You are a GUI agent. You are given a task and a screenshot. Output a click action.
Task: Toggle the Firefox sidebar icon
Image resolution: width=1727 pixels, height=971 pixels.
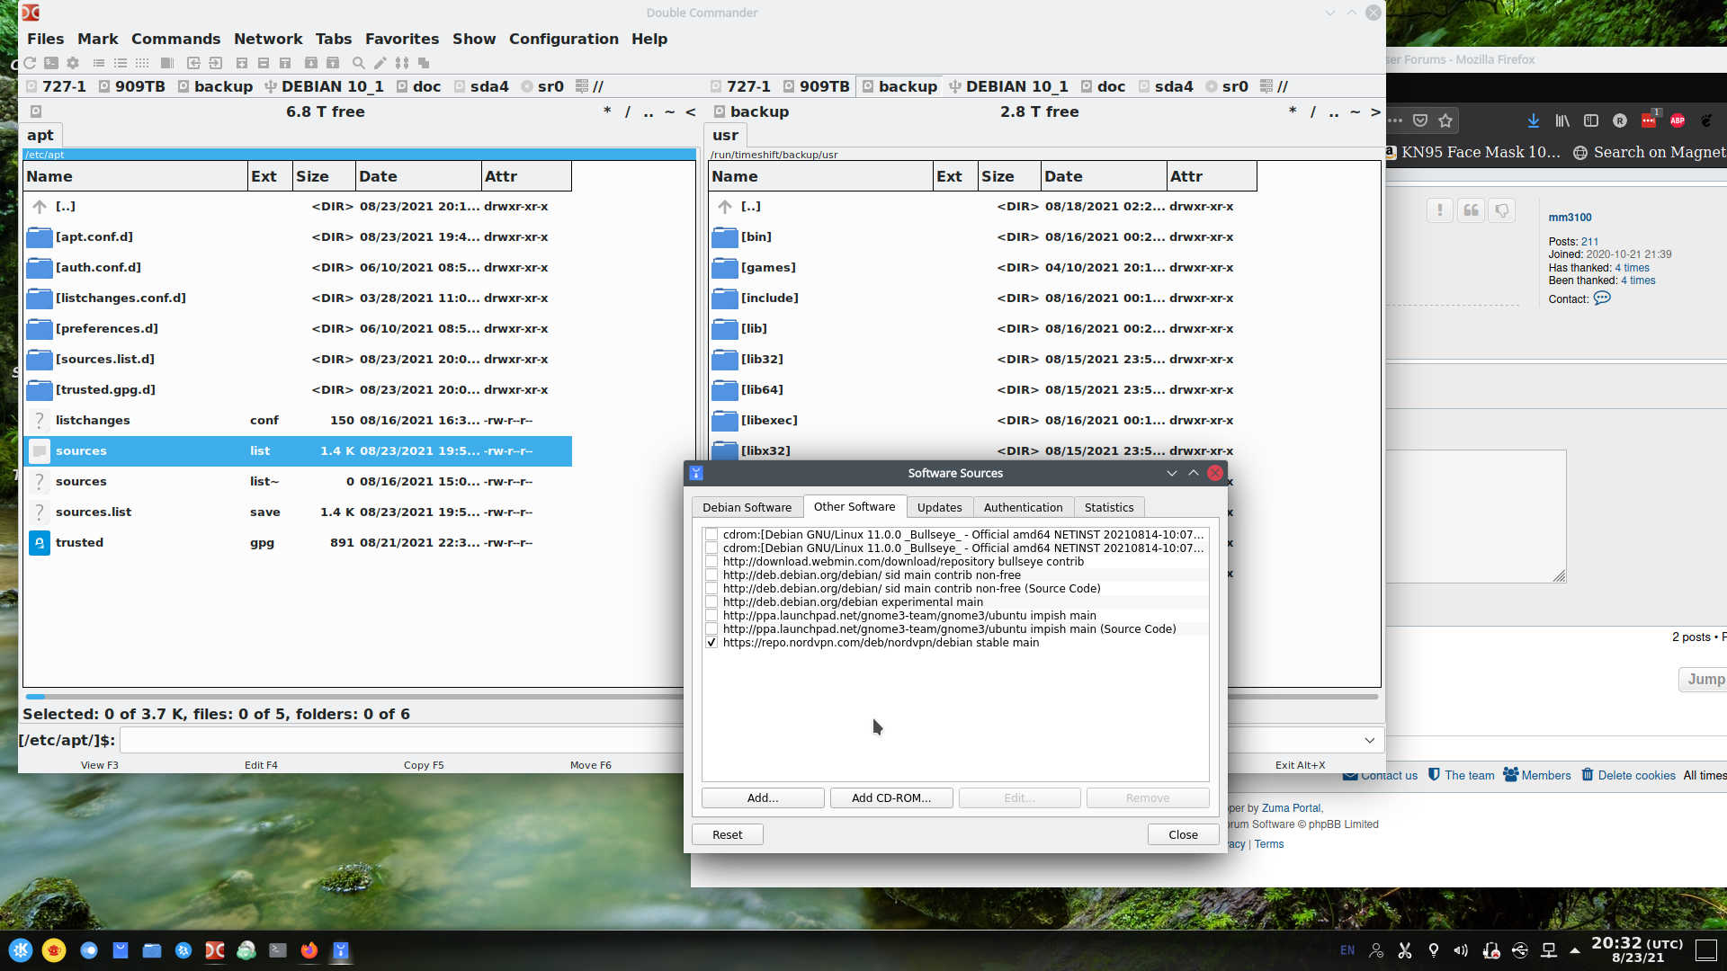tap(1591, 120)
